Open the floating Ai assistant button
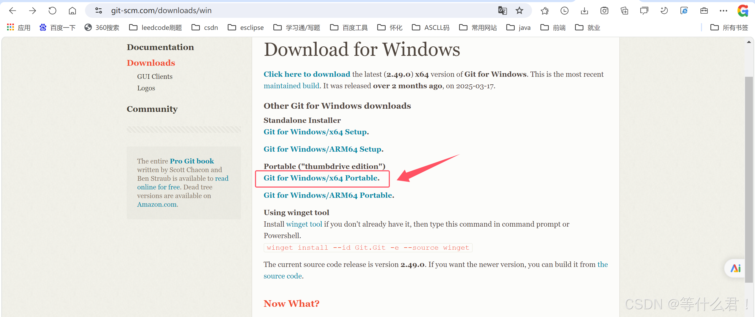Image resolution: width=755 pixels, height=317 pixels. coord(735,268)
